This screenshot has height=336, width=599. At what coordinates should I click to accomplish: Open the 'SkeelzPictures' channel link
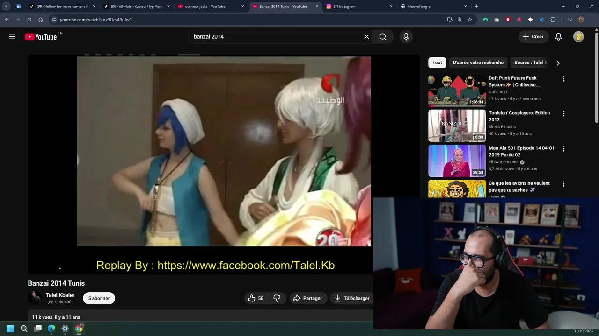[502, 127]
